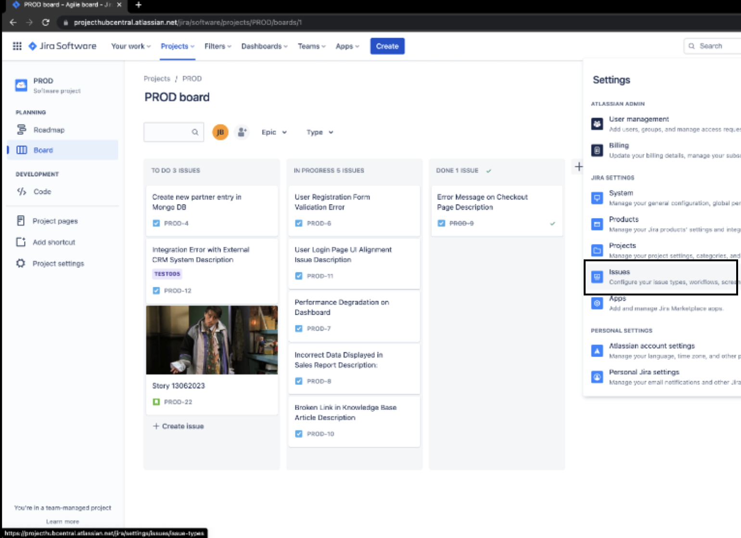The height and width of the screenshot is (538, 741).
Task: Click issue key PROD-12
Action: [178, 291]
